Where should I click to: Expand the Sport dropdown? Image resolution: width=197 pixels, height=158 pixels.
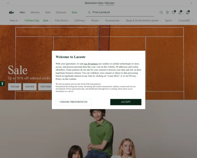tap(170, 20)
